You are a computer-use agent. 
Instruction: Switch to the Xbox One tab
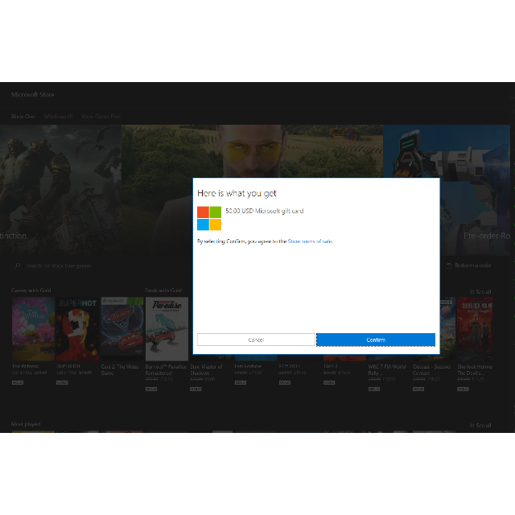(23, 117)
